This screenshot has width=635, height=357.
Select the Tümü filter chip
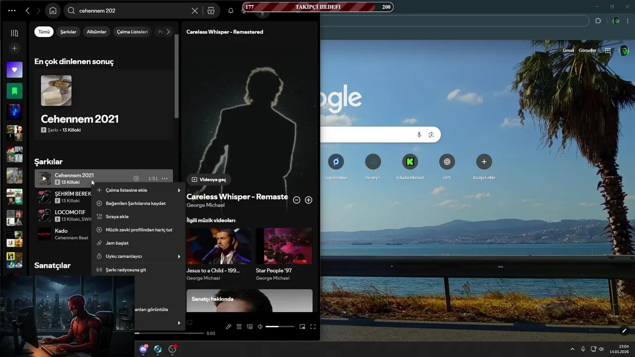[x=44, y=32]
